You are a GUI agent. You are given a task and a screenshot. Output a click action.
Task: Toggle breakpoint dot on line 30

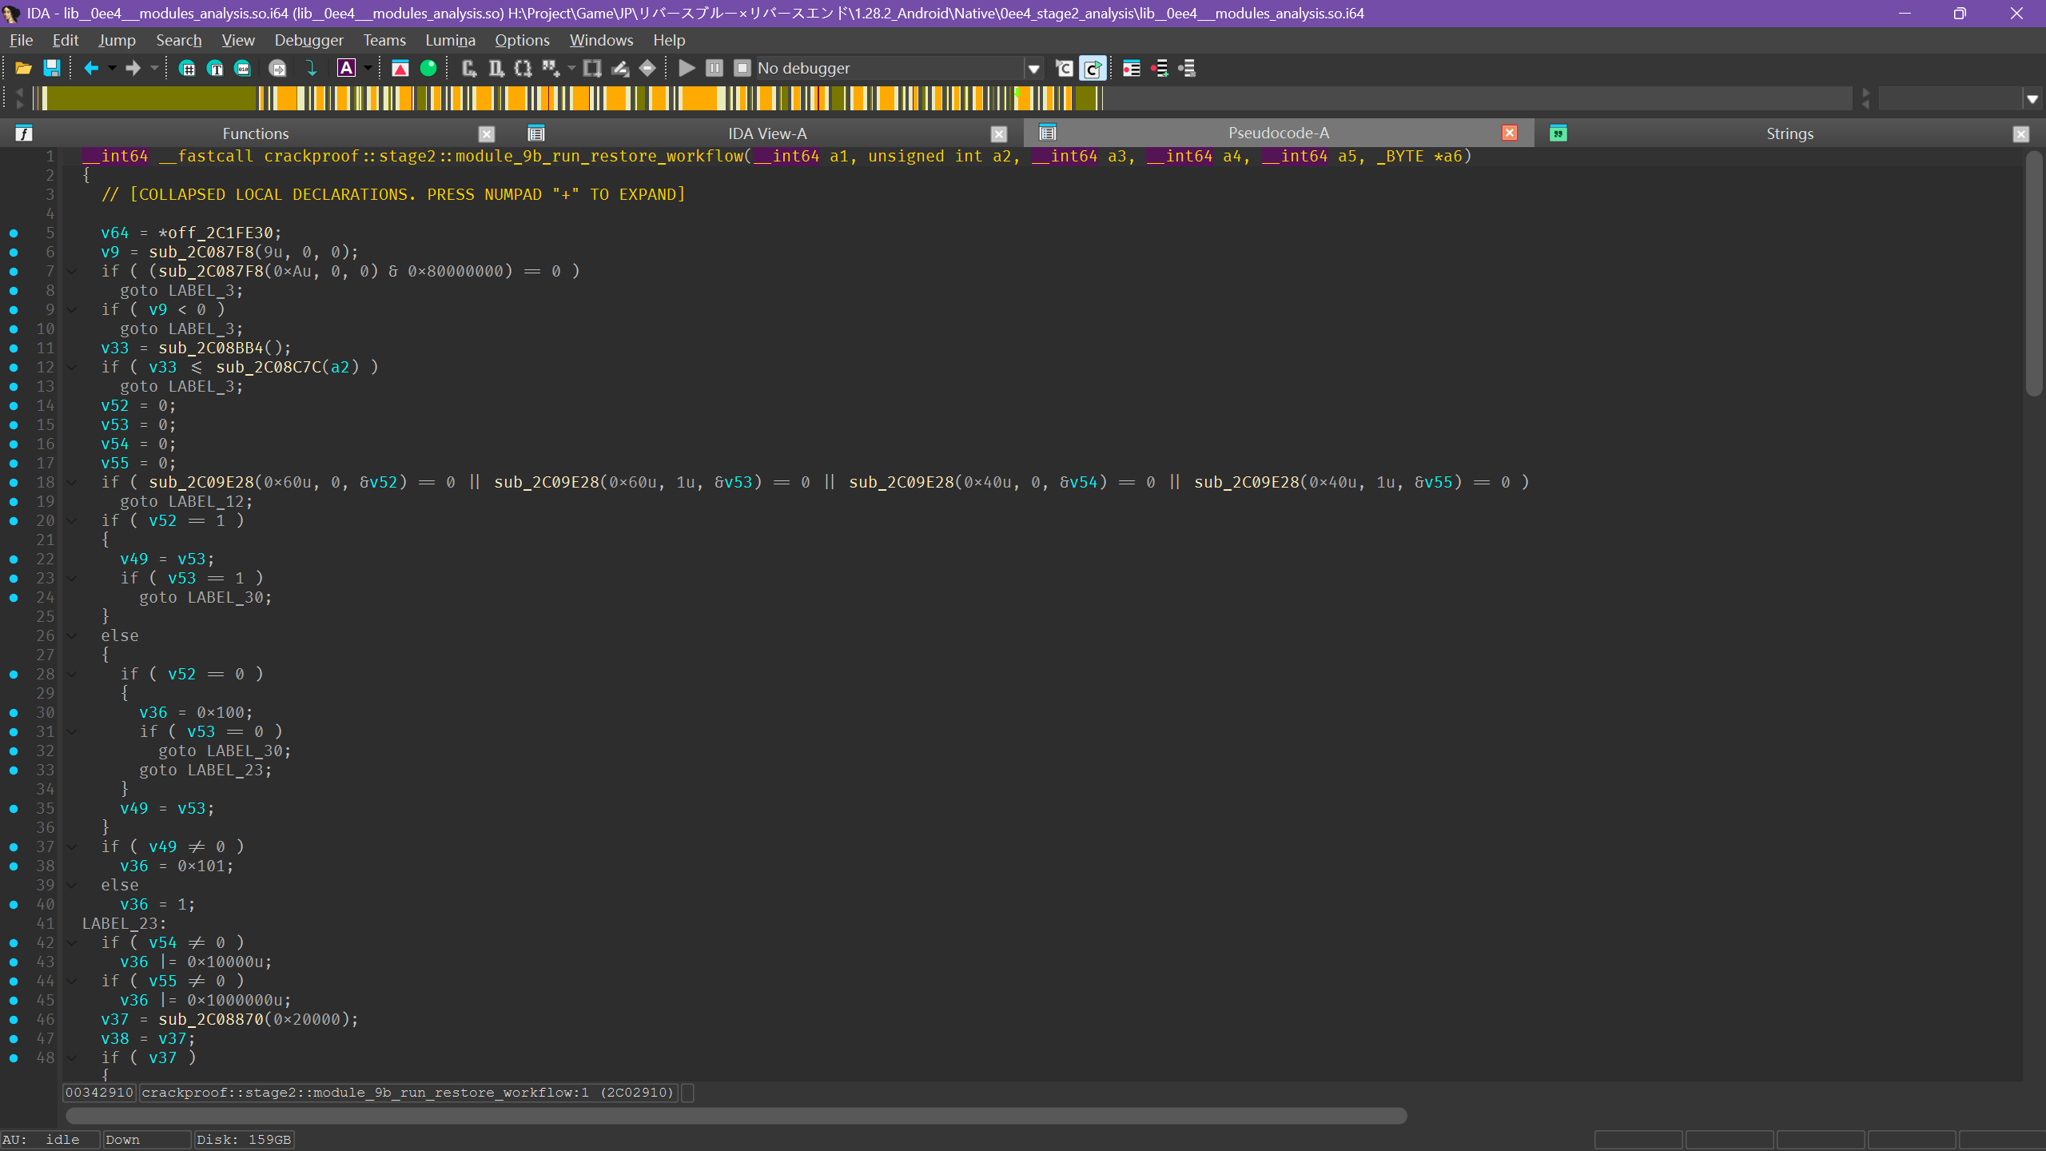14,713
